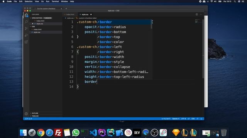Image resolution: width=247 pixels, height=138 pixels.
Task: Open Safari from the dock
Action: 49,133
